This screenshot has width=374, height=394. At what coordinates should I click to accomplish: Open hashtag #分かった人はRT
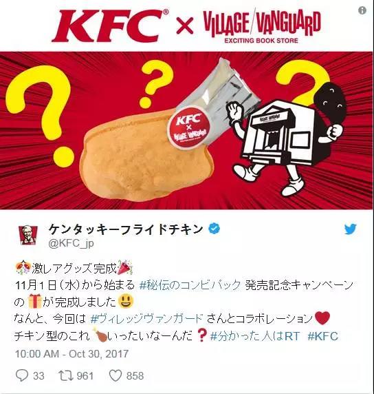point(255,335)
